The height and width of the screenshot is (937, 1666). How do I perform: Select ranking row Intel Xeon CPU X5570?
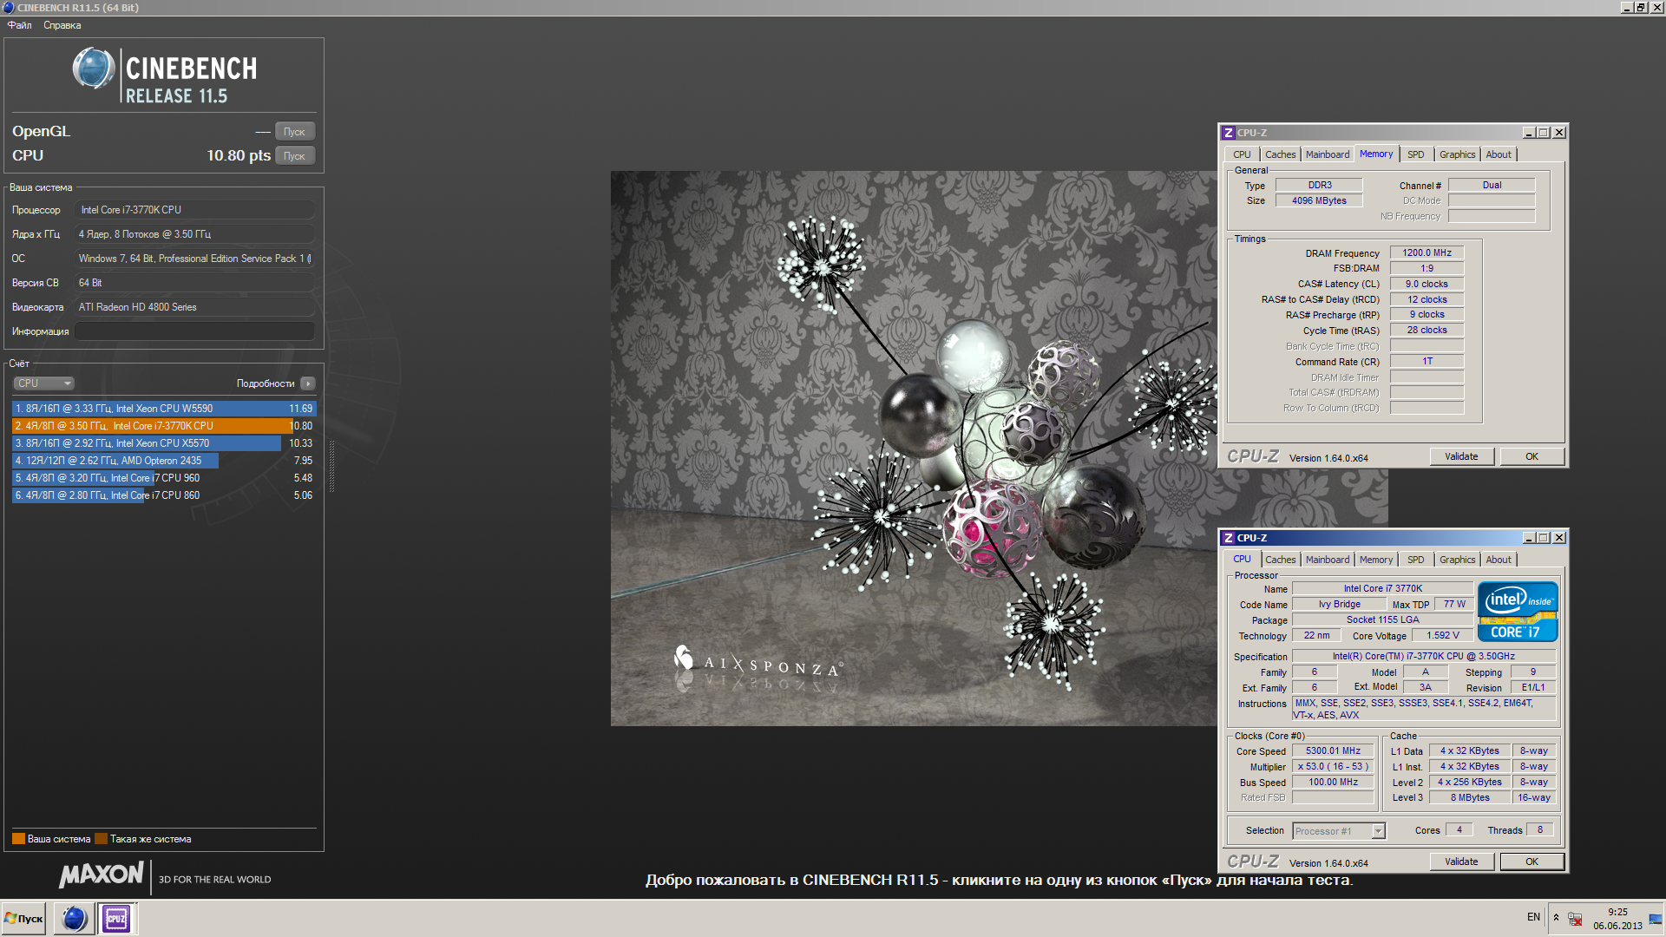[x=164, y=443]
